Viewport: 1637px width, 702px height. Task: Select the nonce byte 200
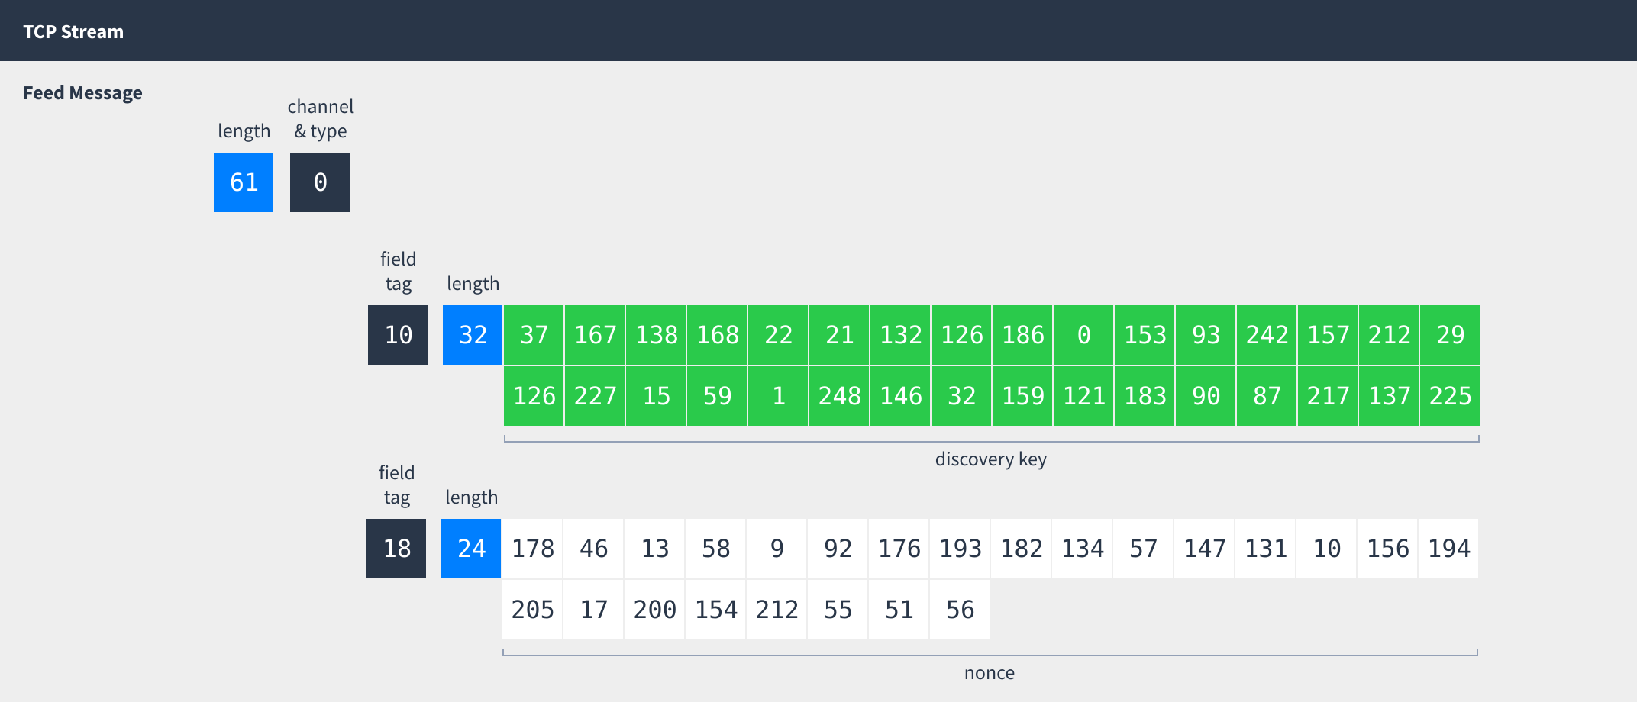pos(654,610)
